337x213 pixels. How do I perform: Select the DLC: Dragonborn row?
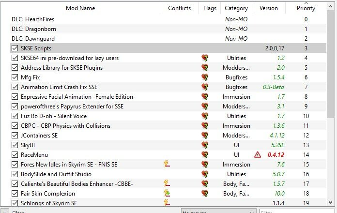click(168, 29)
